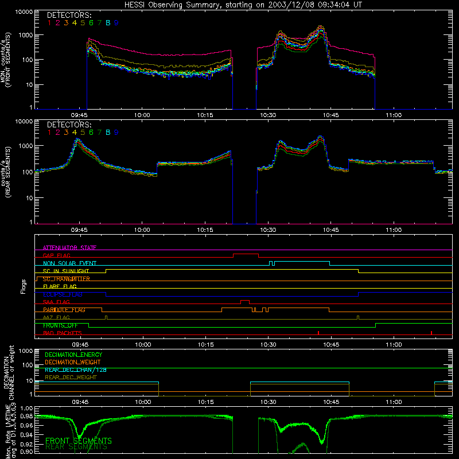
Task: Click the NON_SOLAR_EVENT flag label
Action: [x=69, y=263]
